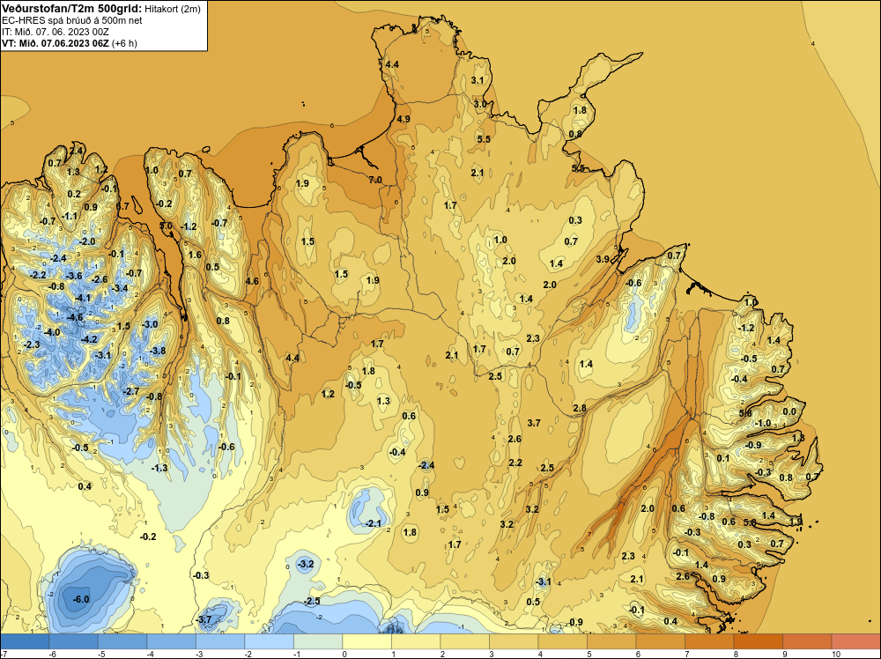
Task: Click the 6.7 temperature label
Action: click(x=122, y=206)
